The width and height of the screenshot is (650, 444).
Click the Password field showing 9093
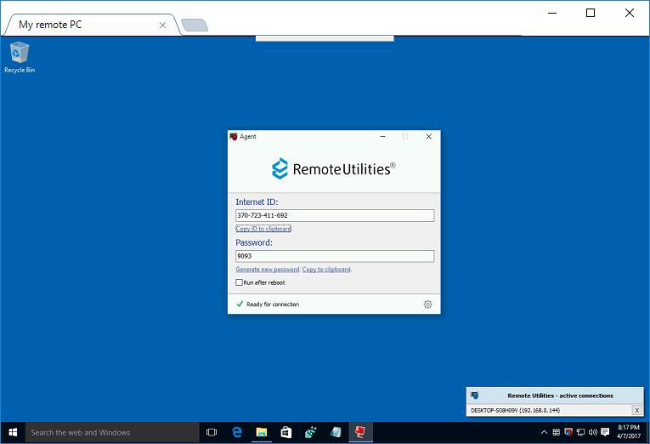pos(335,256)
